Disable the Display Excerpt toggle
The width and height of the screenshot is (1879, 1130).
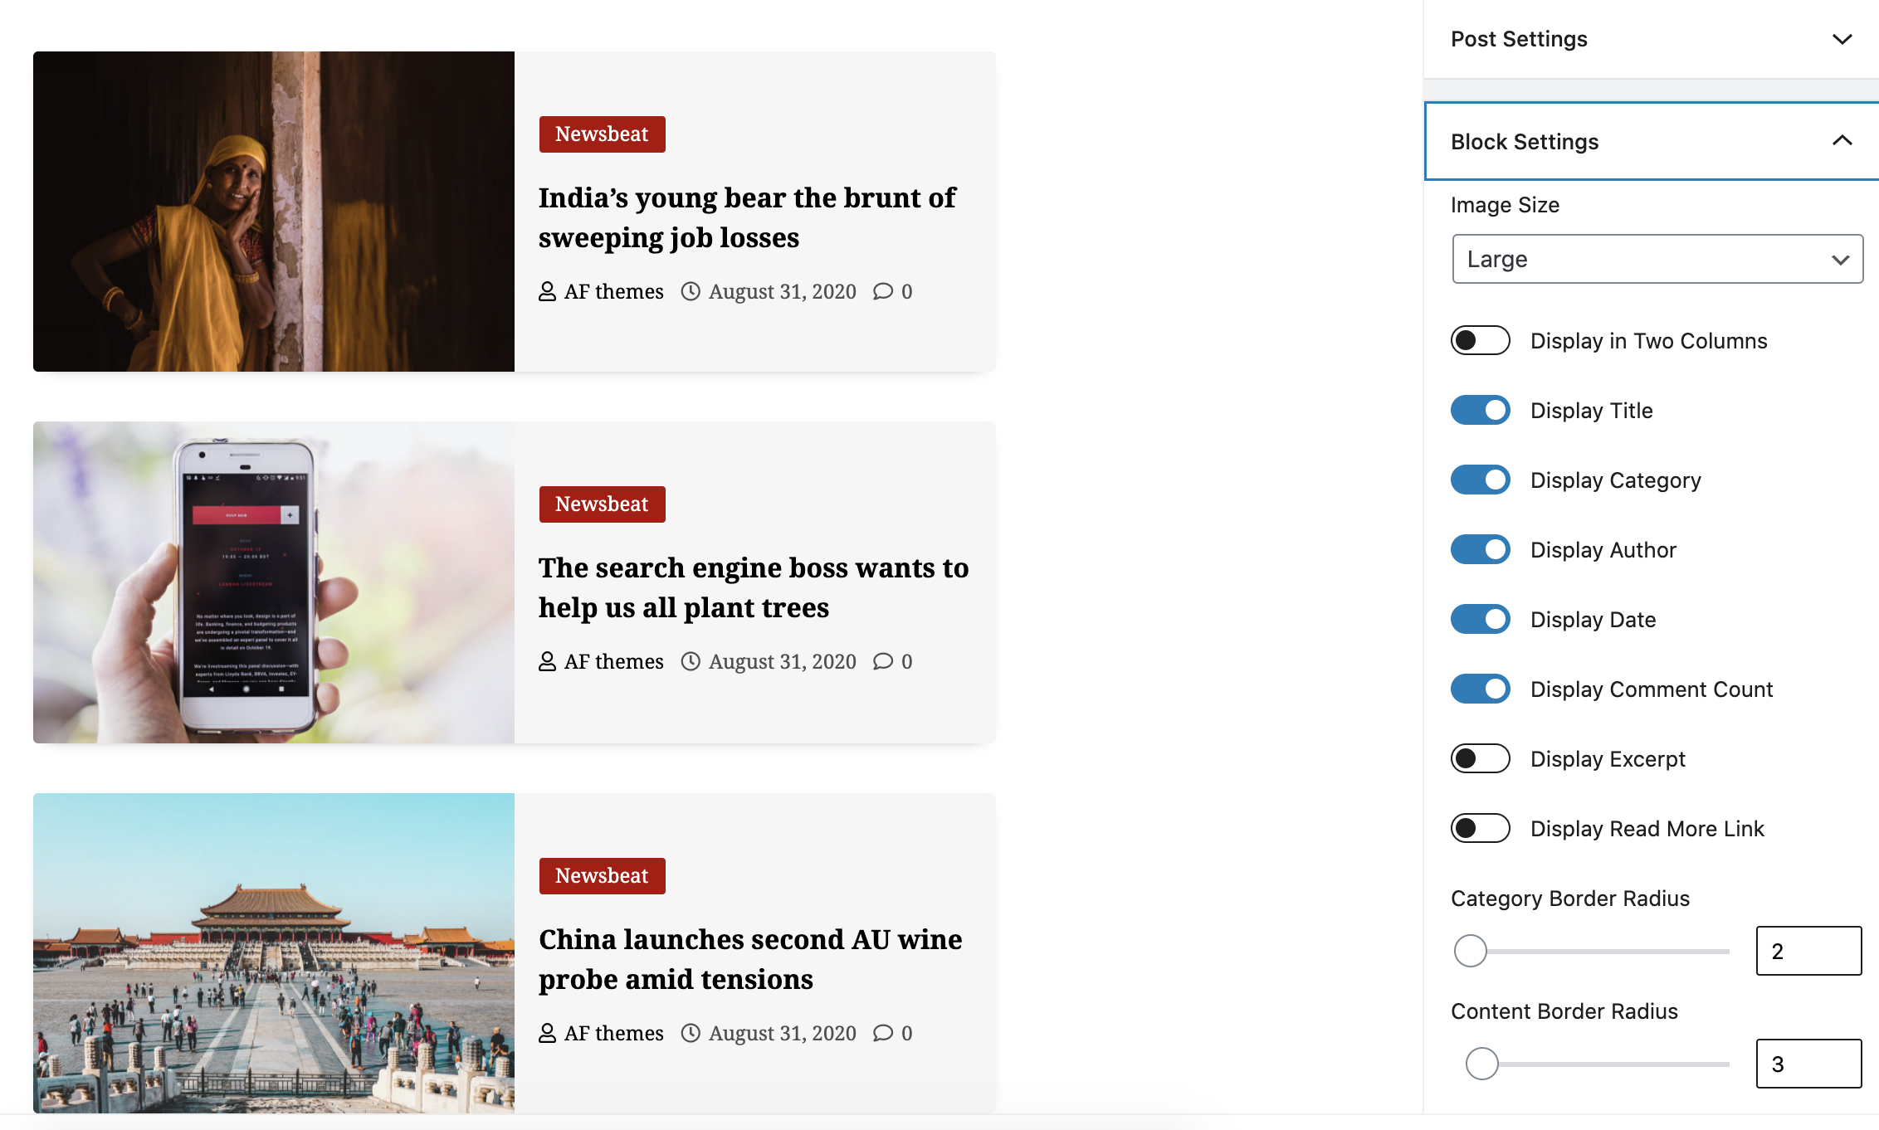pos(1479,758)
